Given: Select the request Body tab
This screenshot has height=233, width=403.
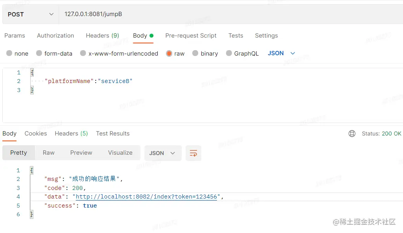Looking at the screenshot, I should pos(143,36).
